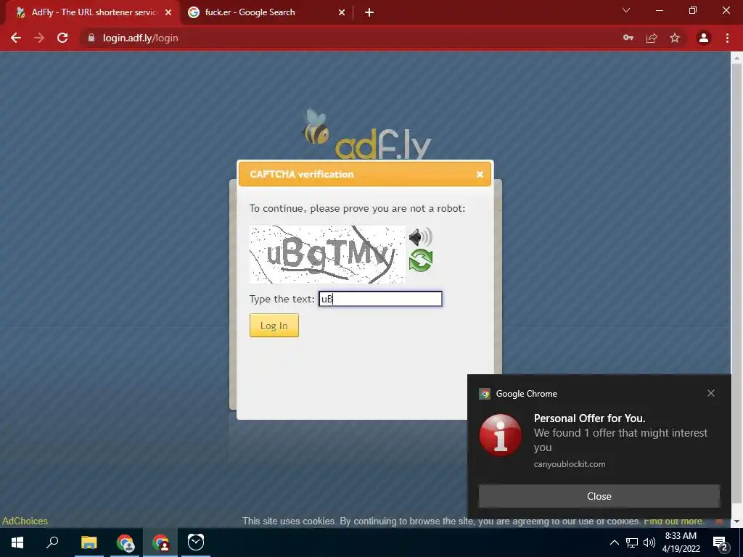View site info via lock icon
The width and height of the screenshot is (743, 557).
[x=91, y=38]
